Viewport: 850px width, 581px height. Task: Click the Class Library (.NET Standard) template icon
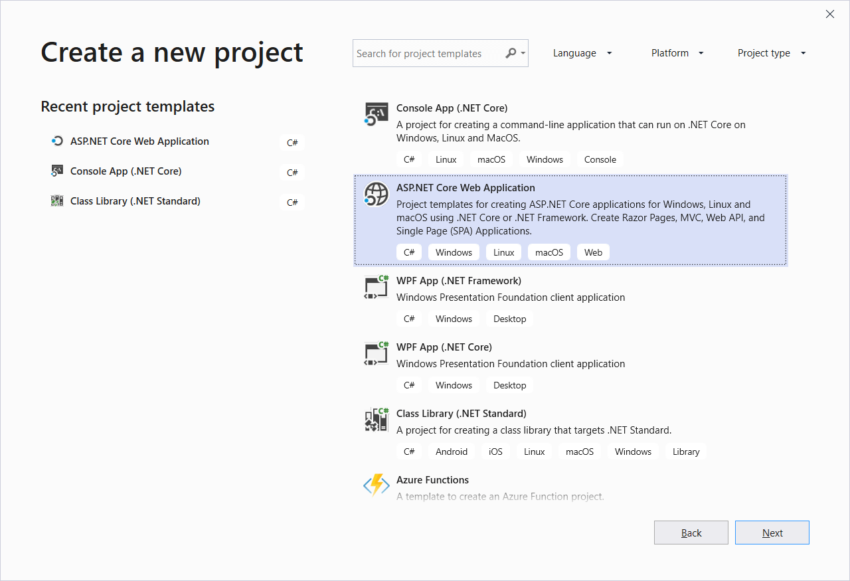(x=377, y=420)
